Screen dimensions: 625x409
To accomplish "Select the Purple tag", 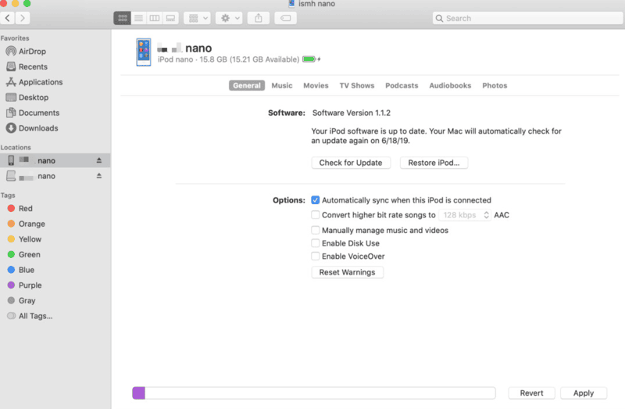I will click(x=24, y=285).
